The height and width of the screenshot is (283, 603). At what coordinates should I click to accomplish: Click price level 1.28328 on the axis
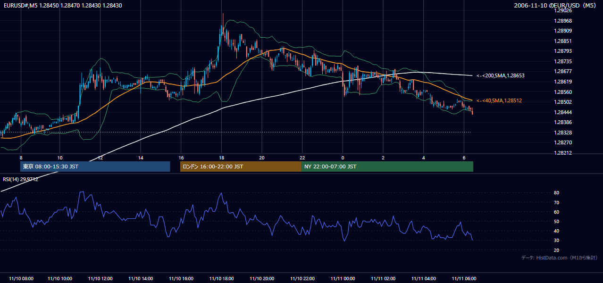pos(562,133)
